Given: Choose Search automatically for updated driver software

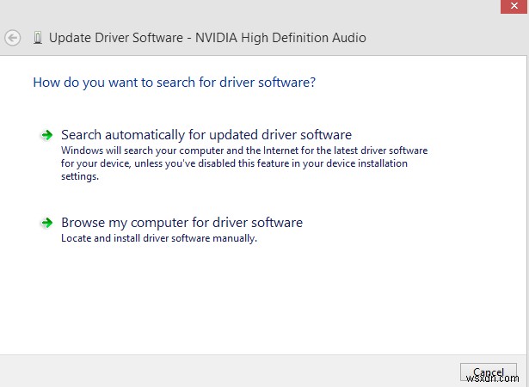Looking at the screenshot, I should pos(206,135).
